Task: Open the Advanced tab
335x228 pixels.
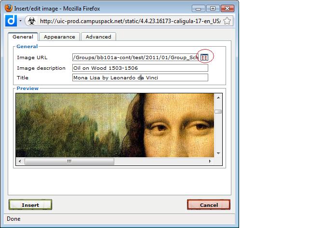Action: coord(98,37)
